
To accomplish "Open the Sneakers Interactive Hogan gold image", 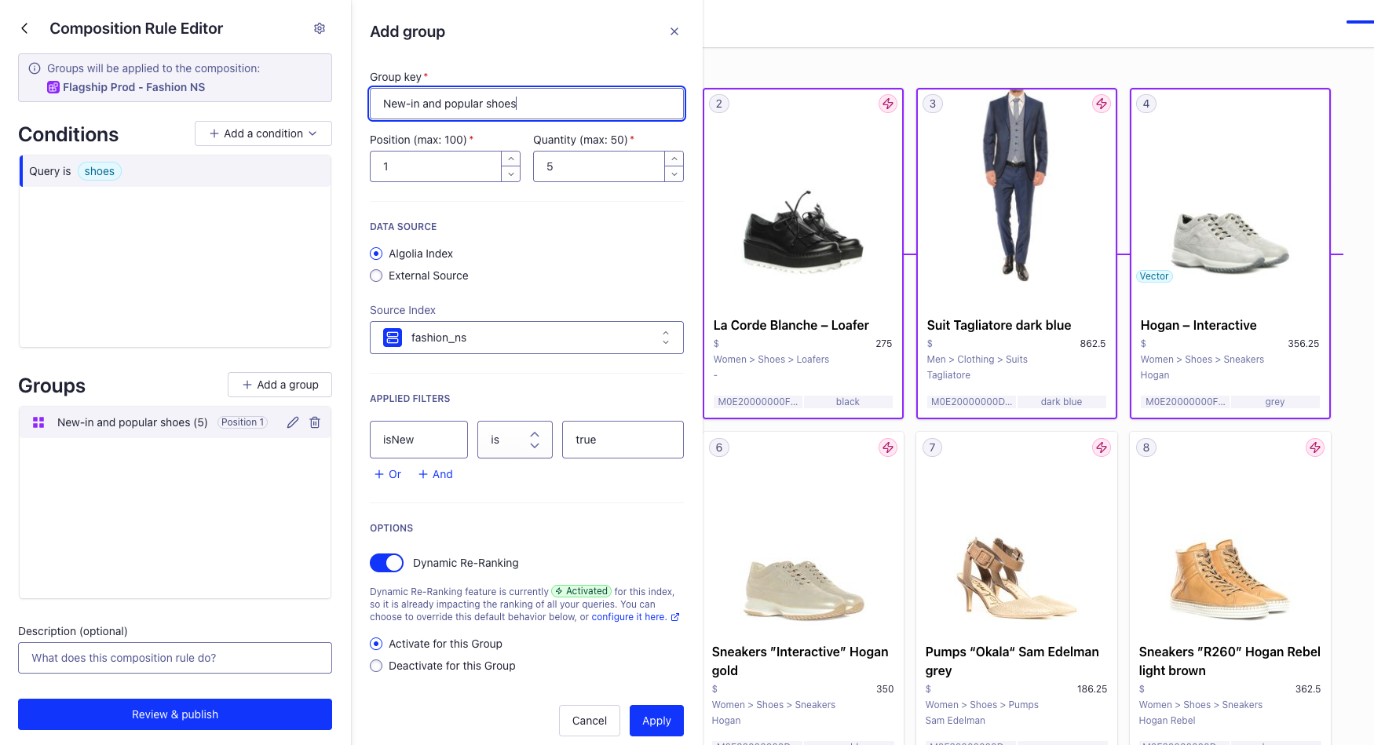I will [803, 589].
